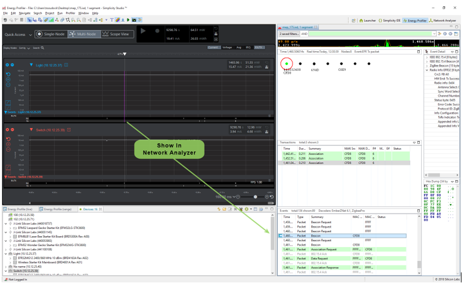Click the red minus circle on Switch node
This screenshot has height=284, width=462.
click(x=12, y=130)
